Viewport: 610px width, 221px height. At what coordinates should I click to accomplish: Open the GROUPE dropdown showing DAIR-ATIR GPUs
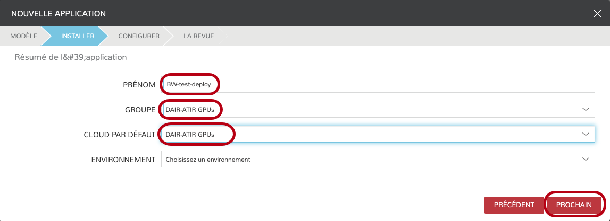click(372, 109)
